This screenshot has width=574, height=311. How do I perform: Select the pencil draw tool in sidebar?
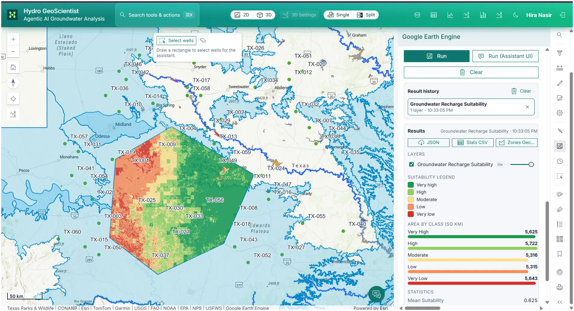pyautogui.click(x=560, y=83)
